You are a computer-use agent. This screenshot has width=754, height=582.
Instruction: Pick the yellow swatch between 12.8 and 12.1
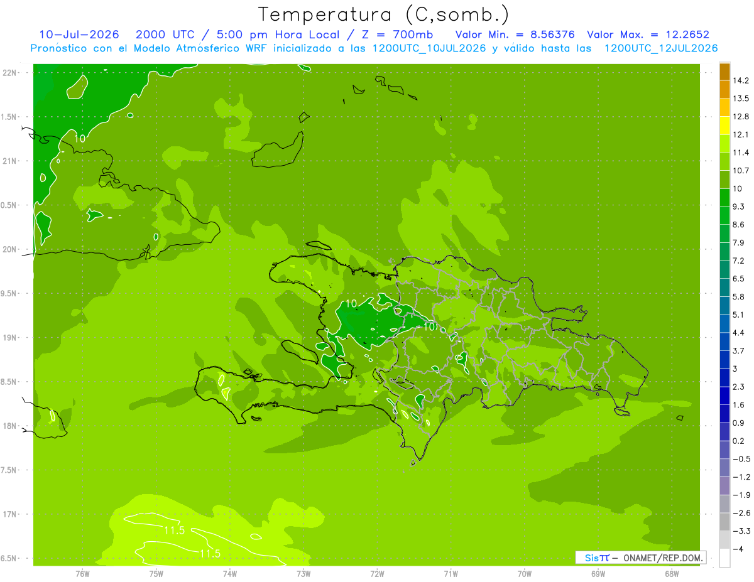(724, 126)
